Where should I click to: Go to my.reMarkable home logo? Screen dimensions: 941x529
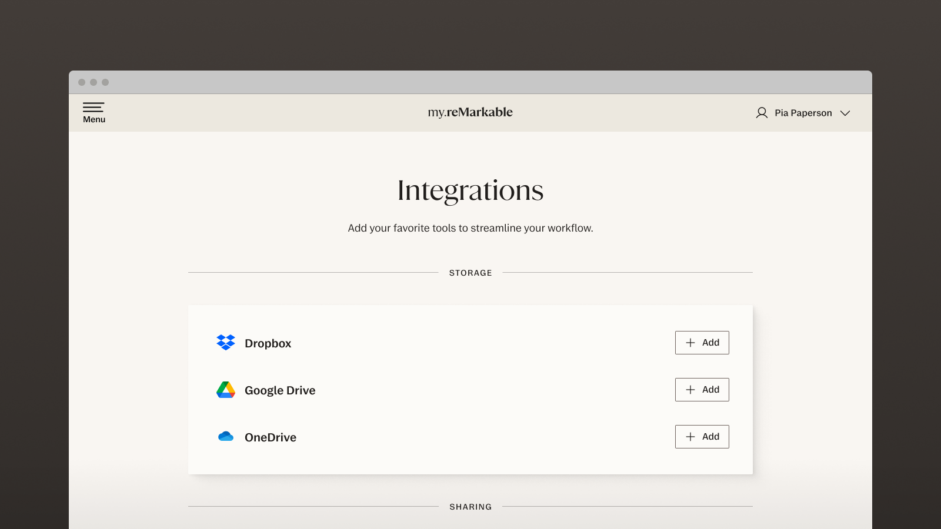[x=470, y=112]
